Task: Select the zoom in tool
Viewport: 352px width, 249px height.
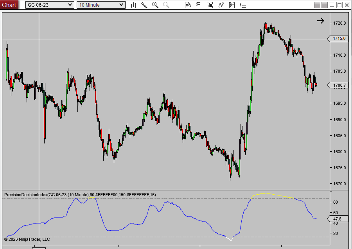Action: [x=155, y=5]
